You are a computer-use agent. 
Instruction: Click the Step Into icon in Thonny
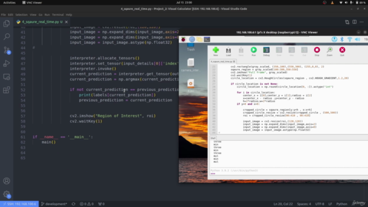tap(292, 51)
